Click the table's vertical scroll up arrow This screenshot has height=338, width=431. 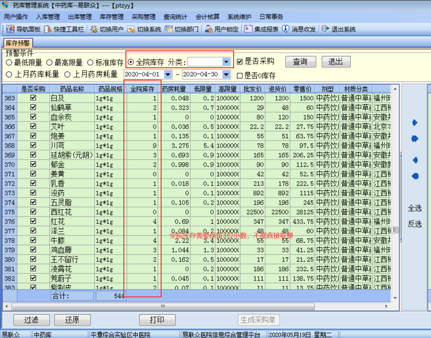click(x=395, y=89)
